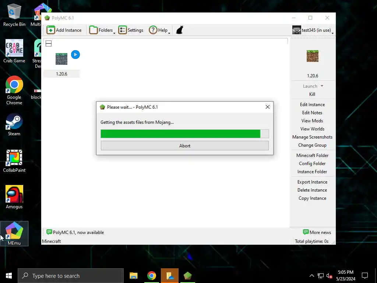Open MEmu desktop shortcut
The height and width of the screenshot is (283, 377).
click(x=14, y=234)
